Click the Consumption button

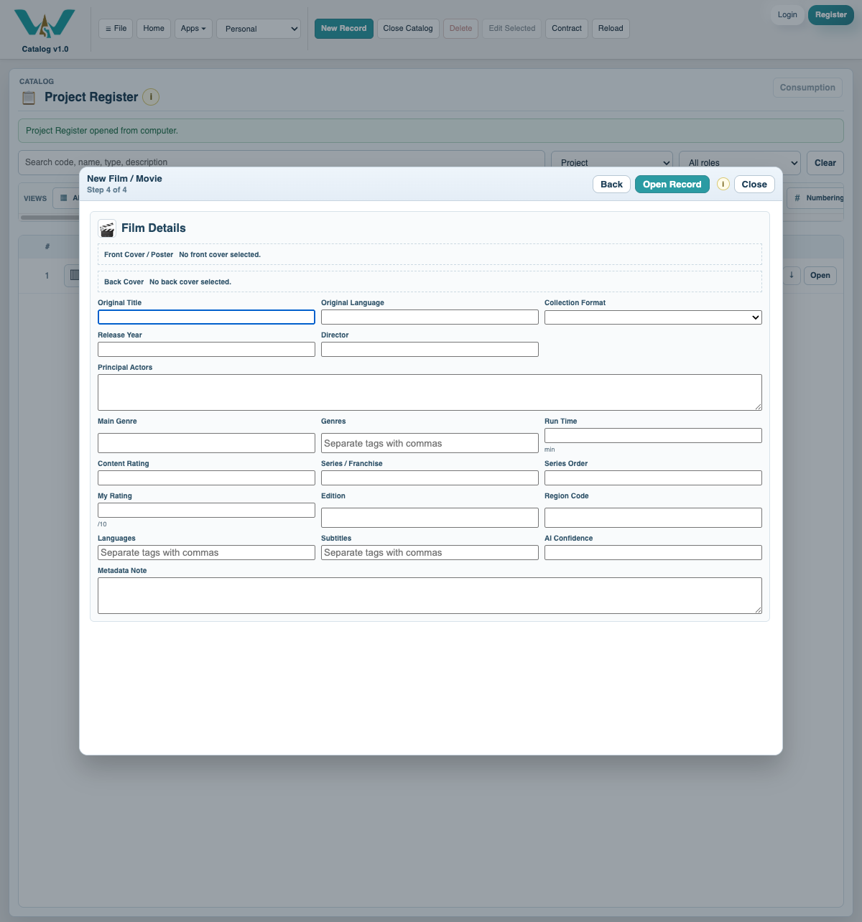pos(807,88)
